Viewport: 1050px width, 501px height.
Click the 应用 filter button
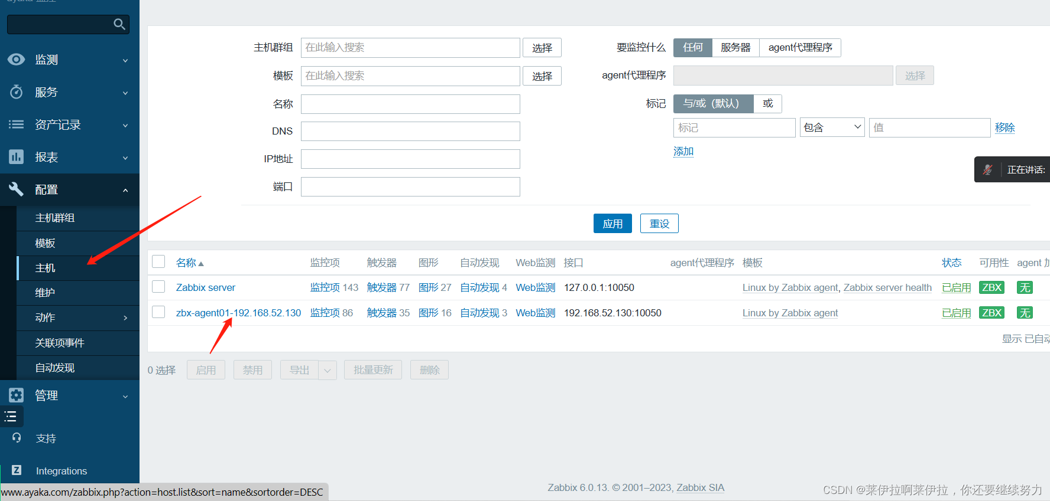point(612,224)
